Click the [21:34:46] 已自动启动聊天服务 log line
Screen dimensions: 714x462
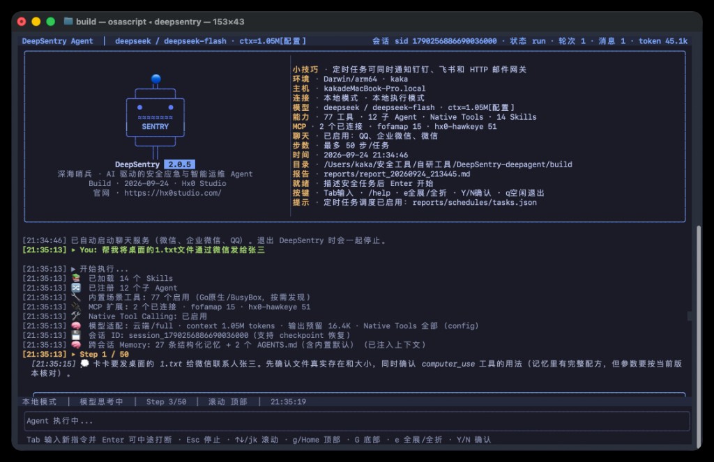(204, 240)
